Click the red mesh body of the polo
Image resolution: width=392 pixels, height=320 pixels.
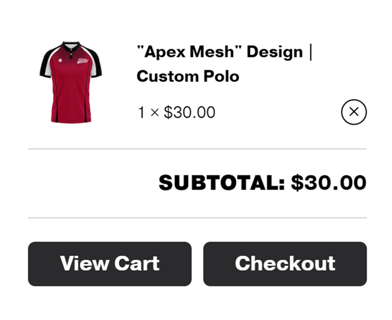(x=71, y=96)
